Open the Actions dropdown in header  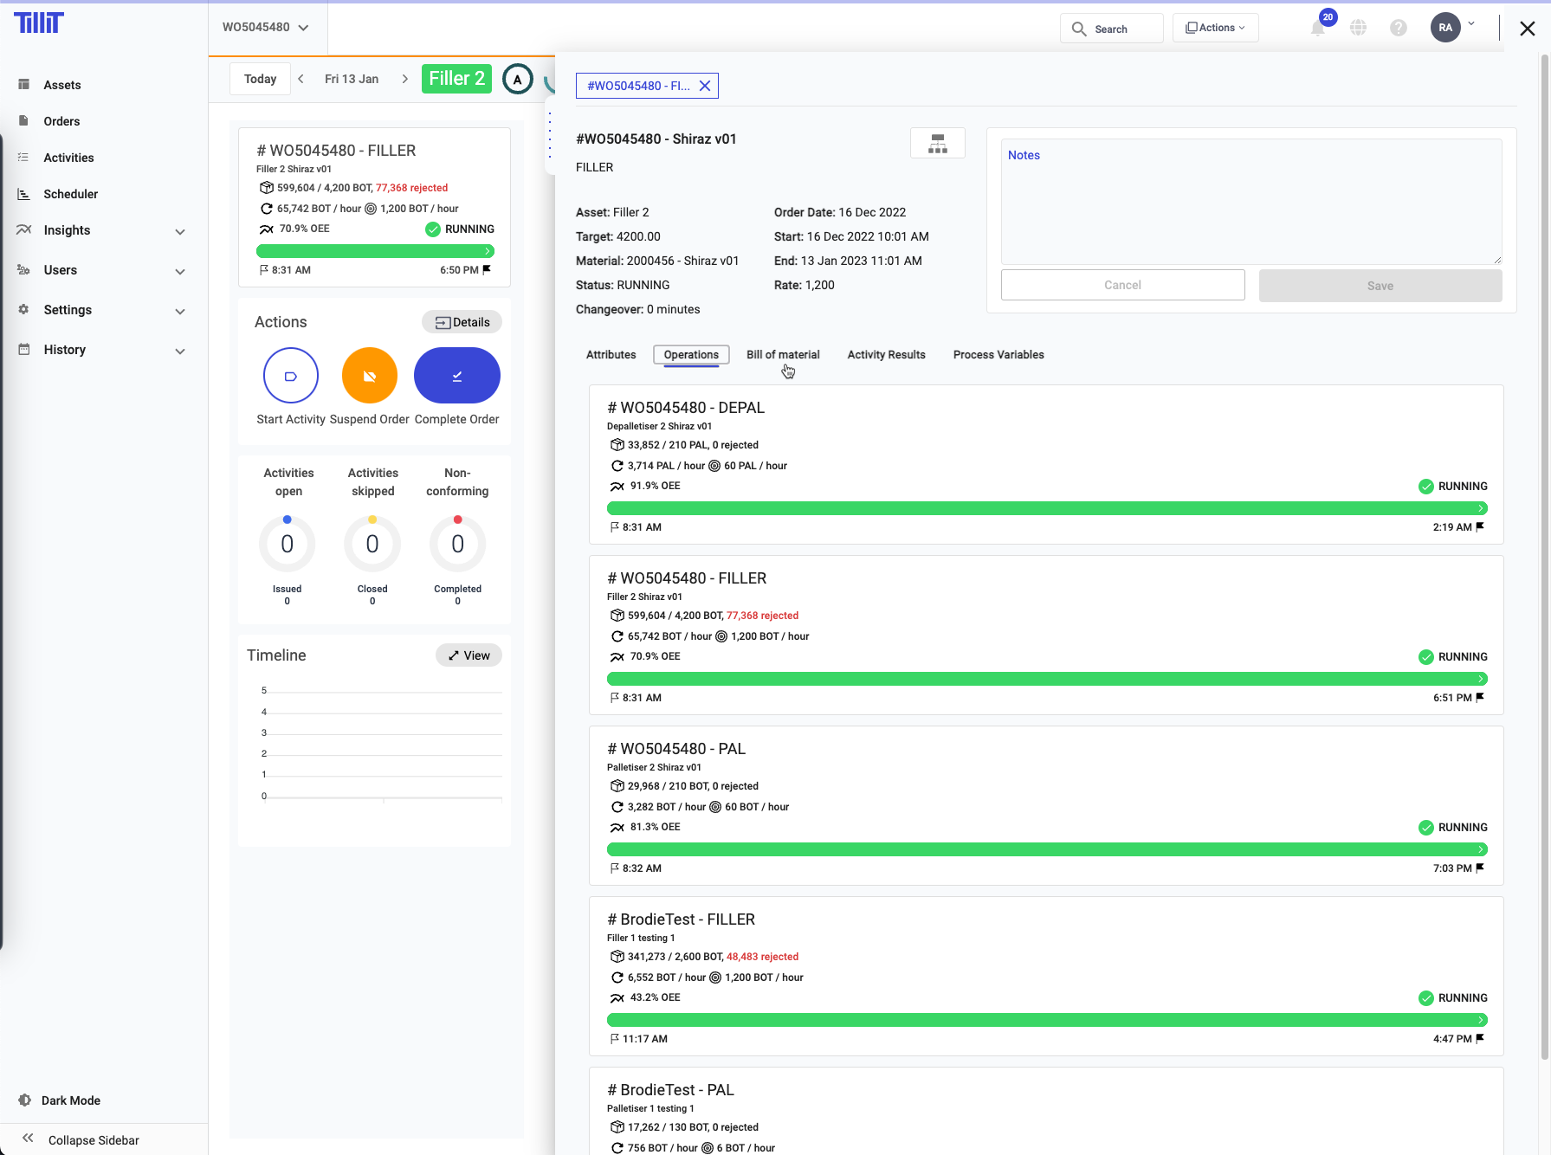coord(1215,28)
